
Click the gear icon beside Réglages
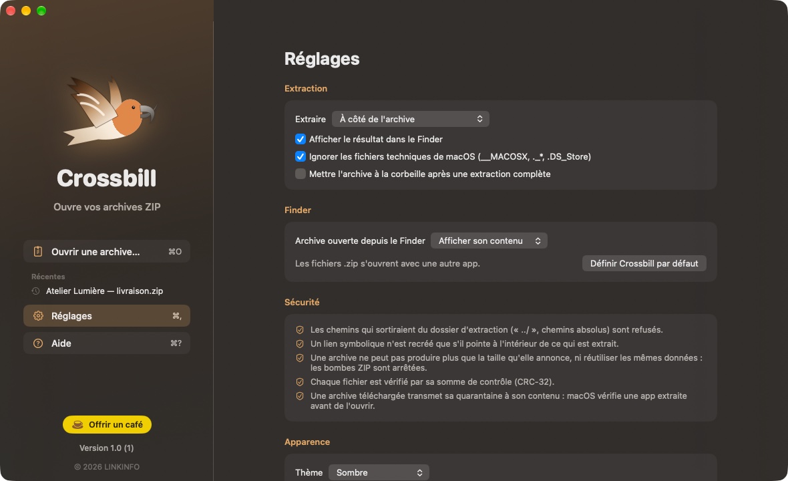[x=38, y=315]
